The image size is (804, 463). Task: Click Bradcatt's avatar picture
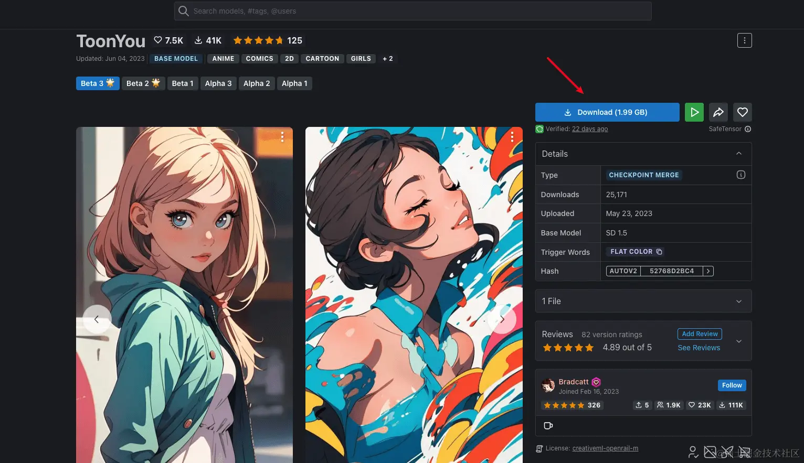coord(548,385)
